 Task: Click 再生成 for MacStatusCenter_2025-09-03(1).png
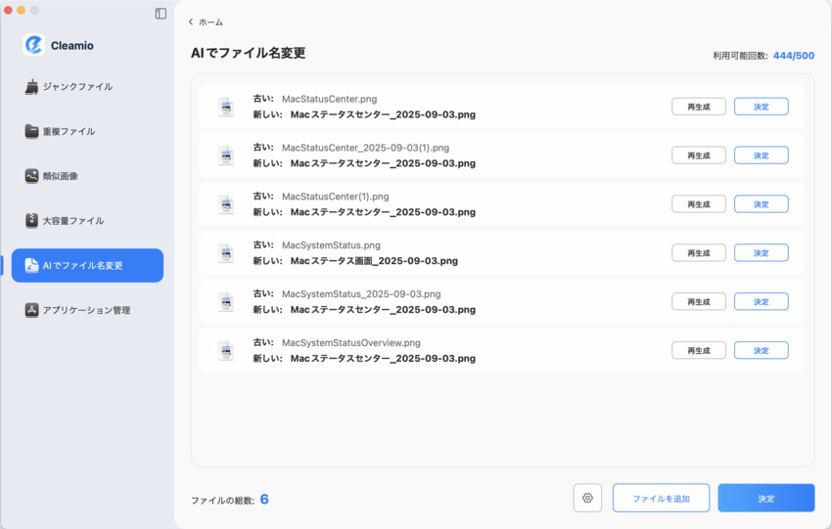[x=698, y=155]
